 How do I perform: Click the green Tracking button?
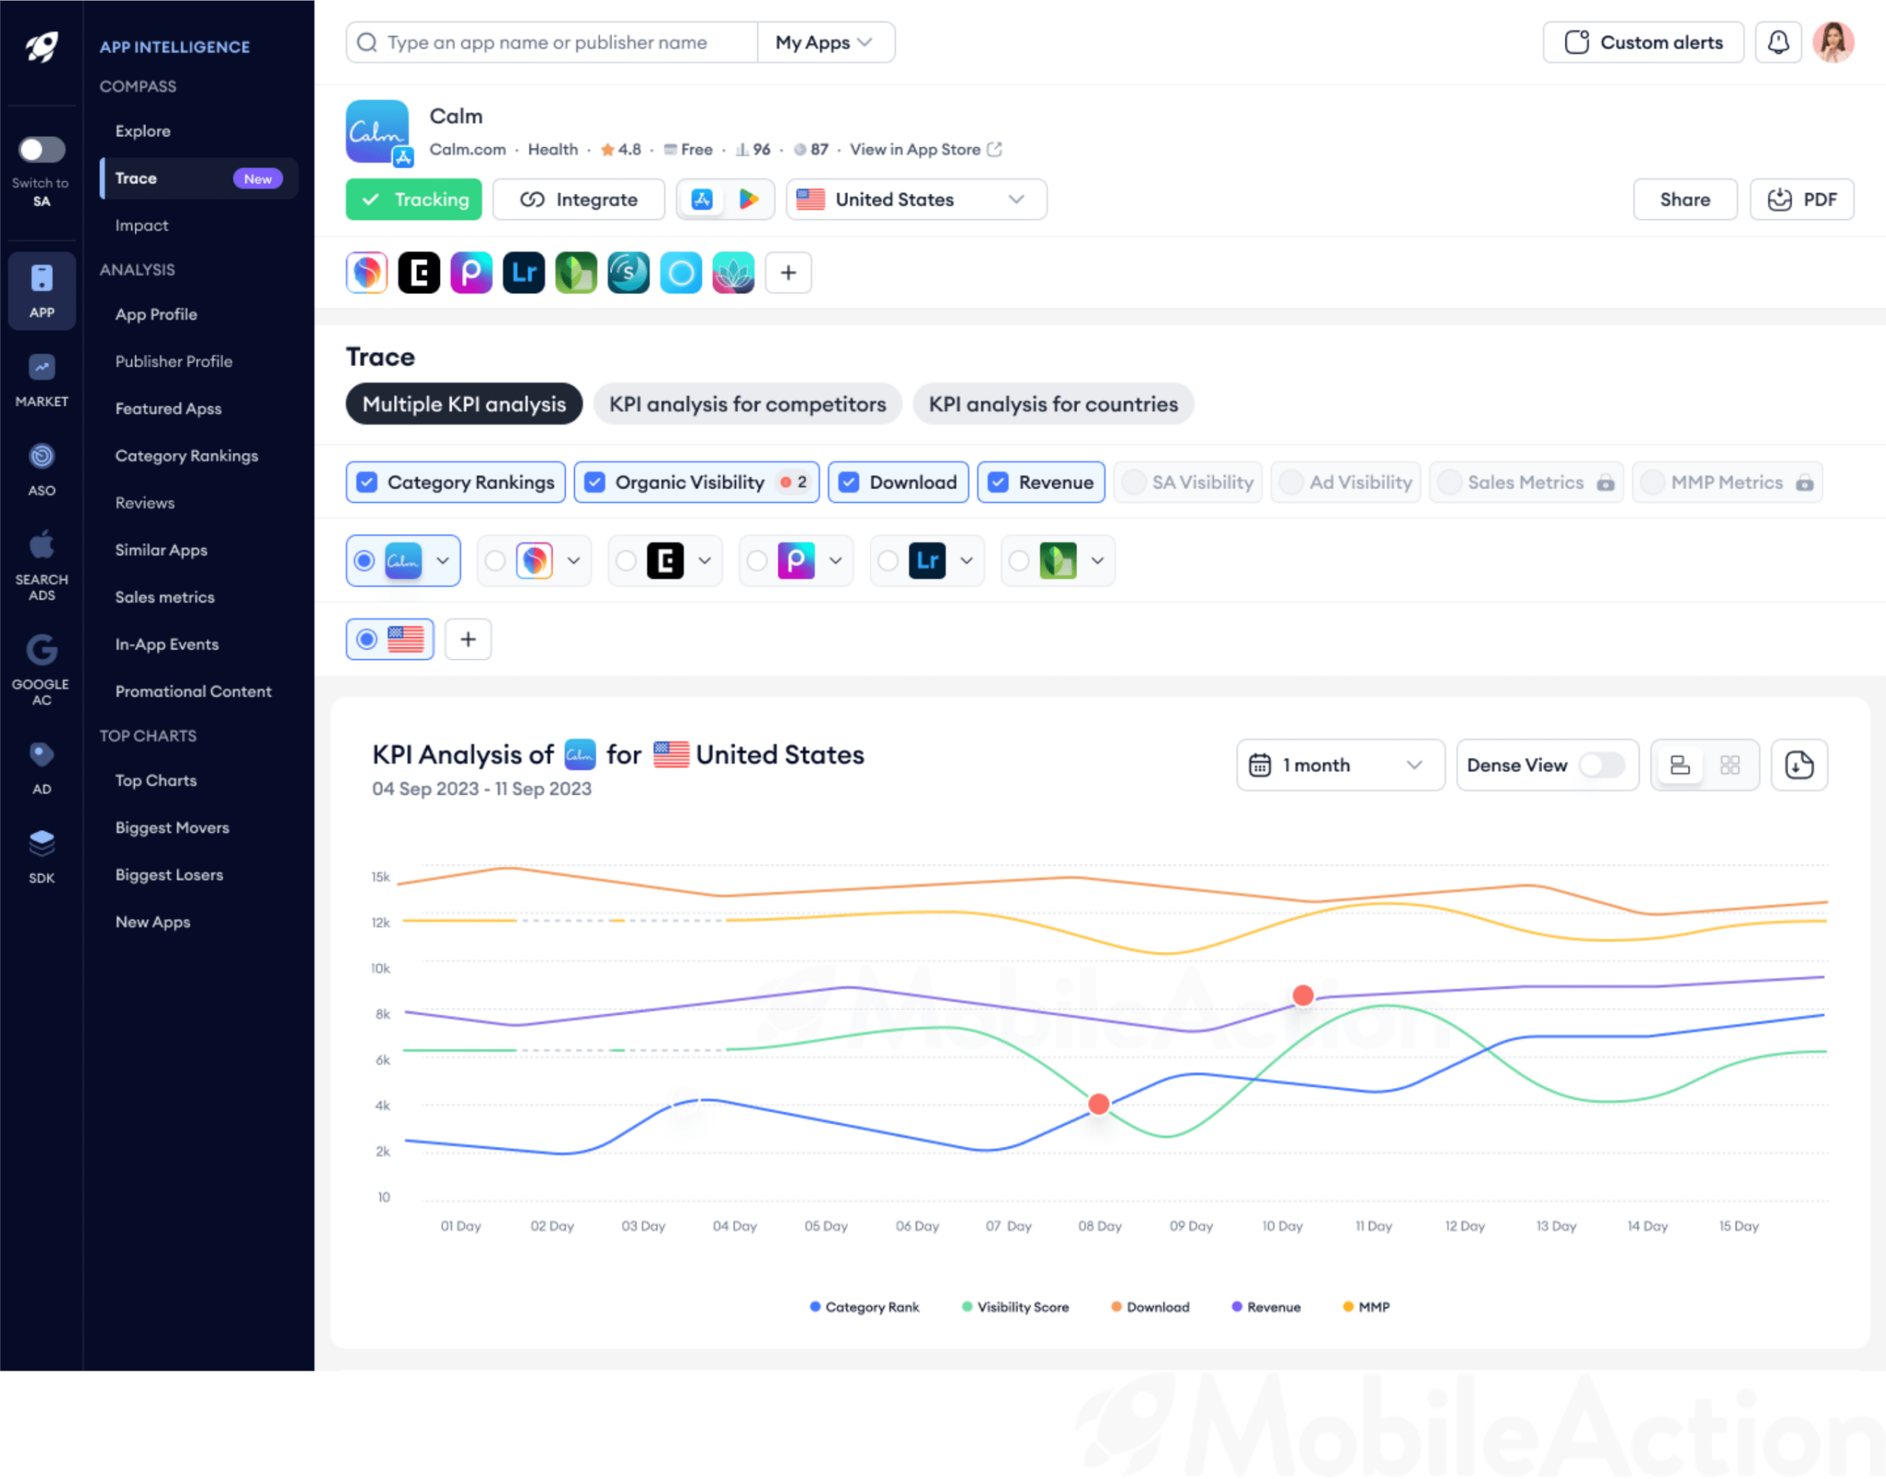414,200
